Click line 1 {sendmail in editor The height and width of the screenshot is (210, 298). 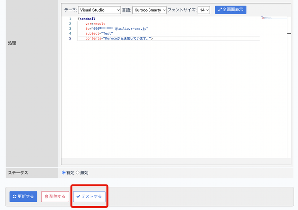(x=86, y=19)
